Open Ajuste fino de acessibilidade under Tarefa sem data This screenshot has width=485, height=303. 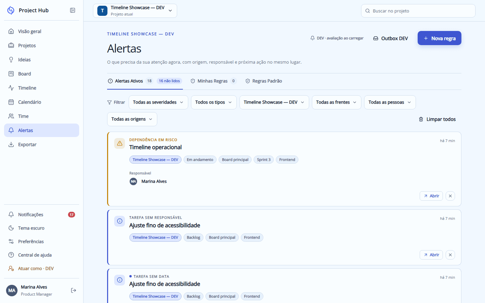(x=165, y=284)
